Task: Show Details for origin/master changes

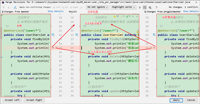Action: click(x=191, y=11)
